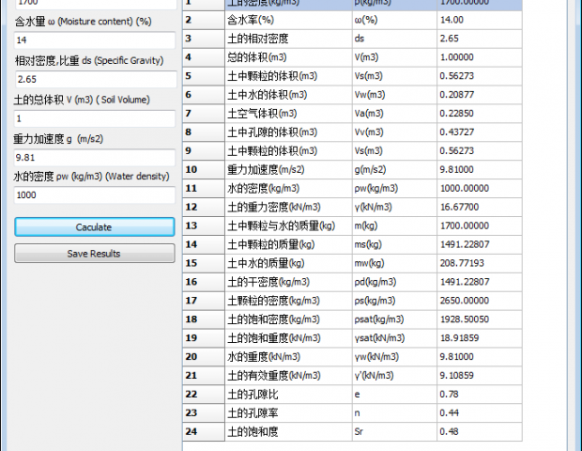Click the gravity acceleration field showing 9.81
The height and width of the screenshot is (451, 582).
(94, 157)
